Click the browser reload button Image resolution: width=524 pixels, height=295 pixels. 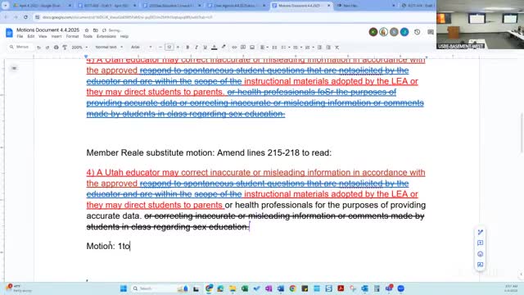point(25,17)
